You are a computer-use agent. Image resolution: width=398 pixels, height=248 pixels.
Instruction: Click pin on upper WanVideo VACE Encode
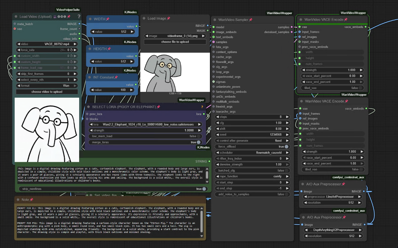(x=346, y=20)
